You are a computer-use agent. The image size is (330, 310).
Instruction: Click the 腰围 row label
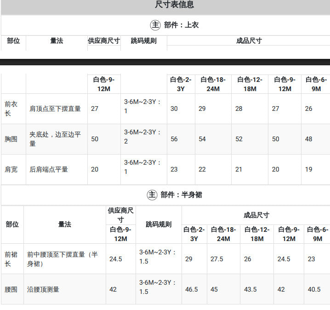11,289
